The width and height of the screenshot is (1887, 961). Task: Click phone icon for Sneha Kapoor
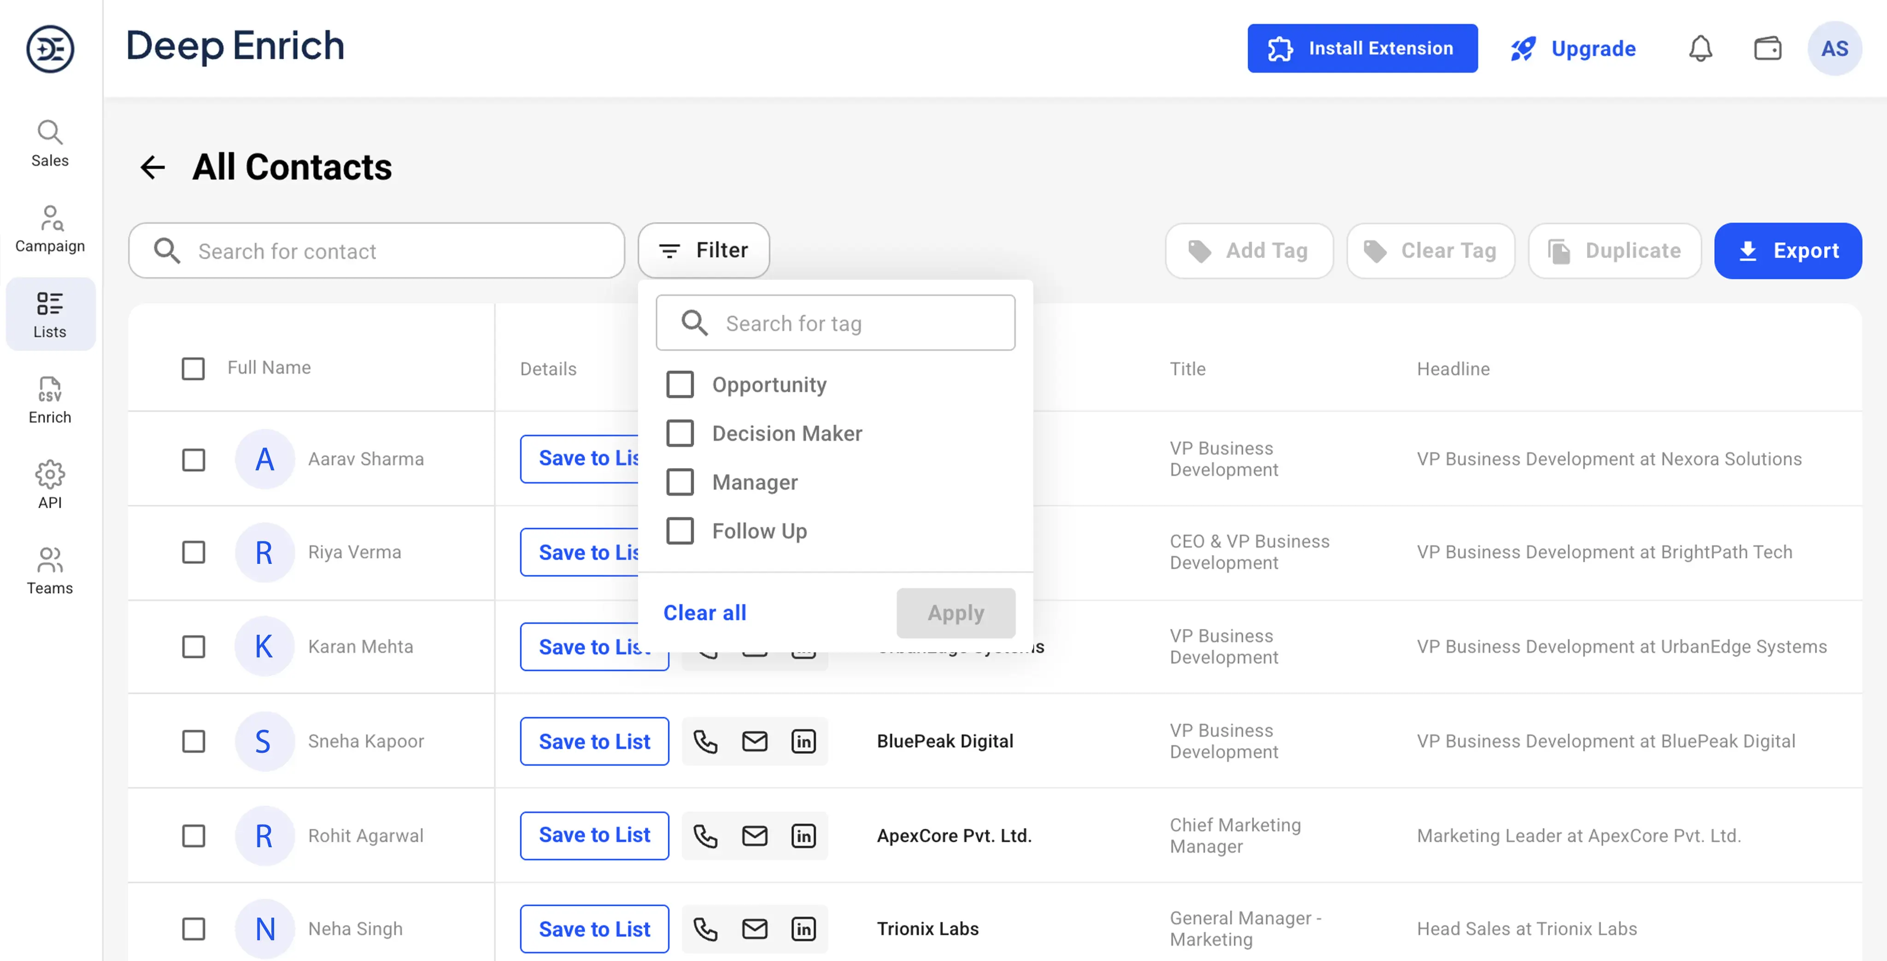705,741
